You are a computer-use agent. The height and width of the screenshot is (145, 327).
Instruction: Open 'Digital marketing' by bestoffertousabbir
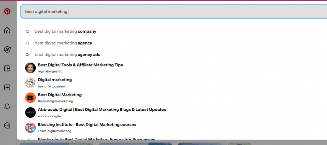click(55, 80)
